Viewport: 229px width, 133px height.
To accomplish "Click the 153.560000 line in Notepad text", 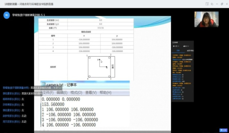I will [x=56, y=104].
